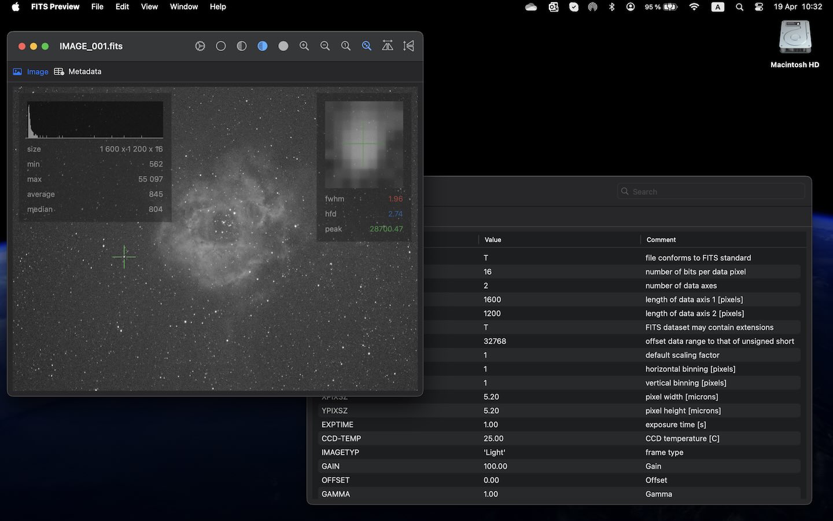Viewport: 833px width, 521px height.
Task: Open the AirDrop concentric circles icon
Action: [592, 7]
